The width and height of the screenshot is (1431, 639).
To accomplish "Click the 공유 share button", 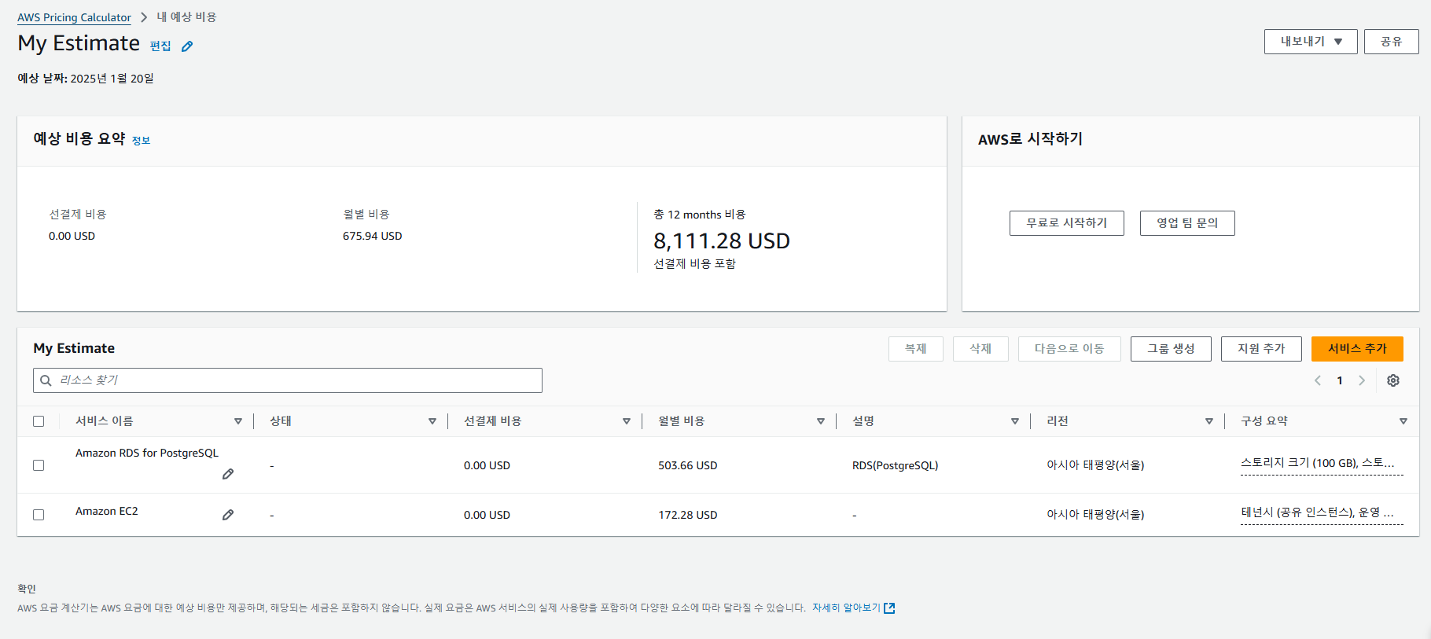I will click(x=1392, y=42).
